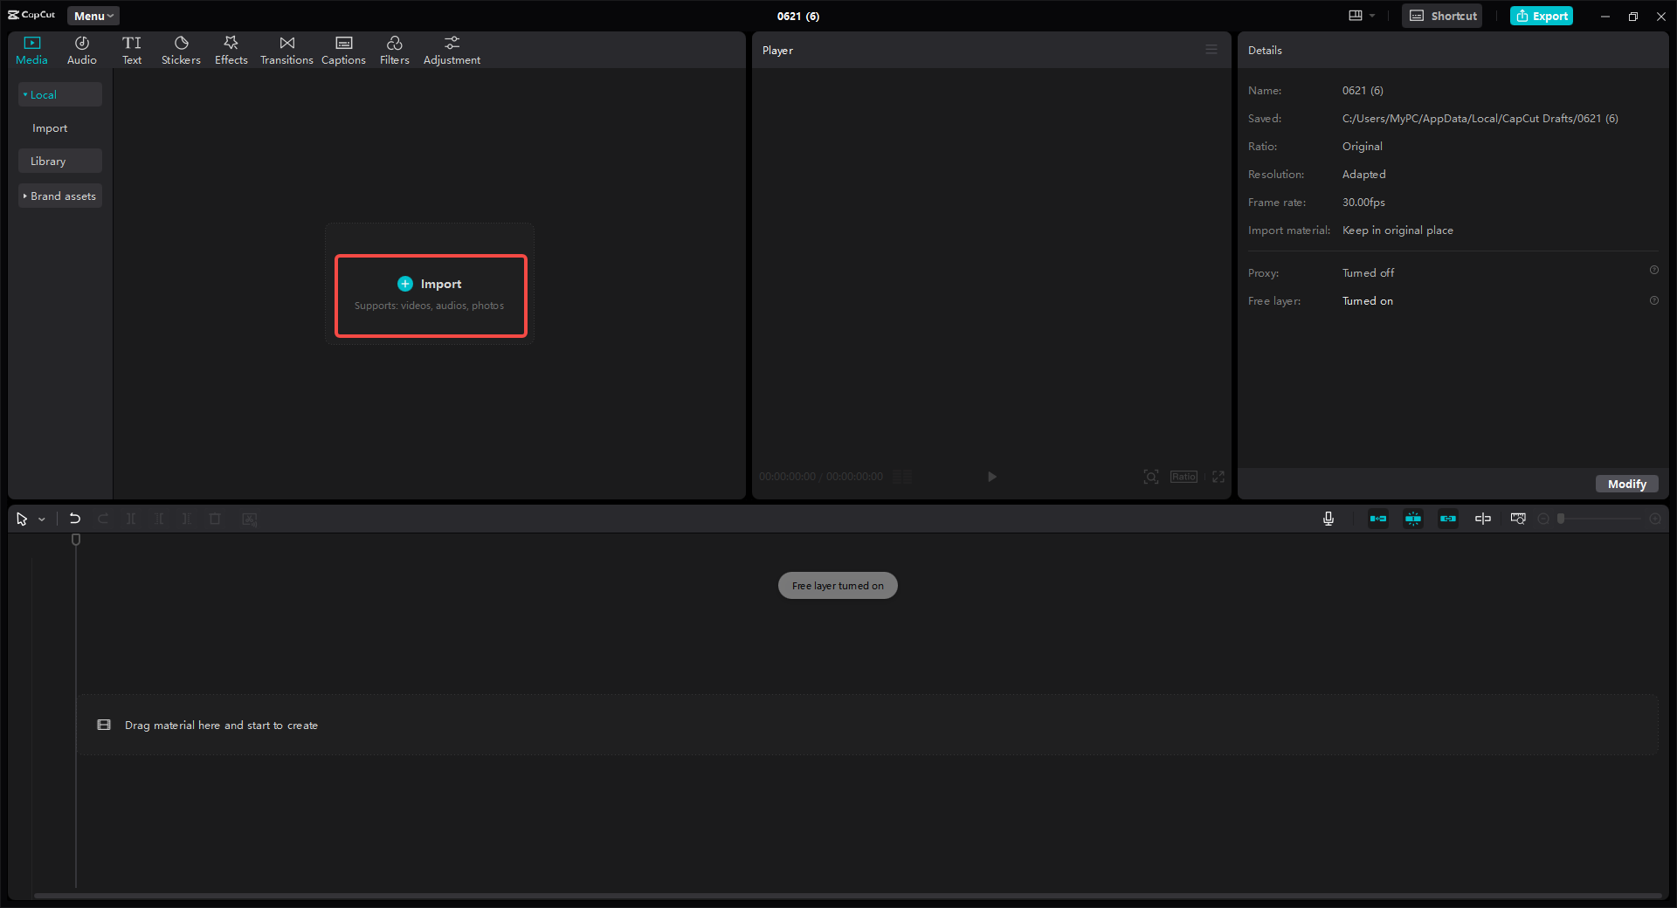The image size is (1677, 908).
Task: Toggle auto snapping on the timeline
Action: [x=1413, y=519]
